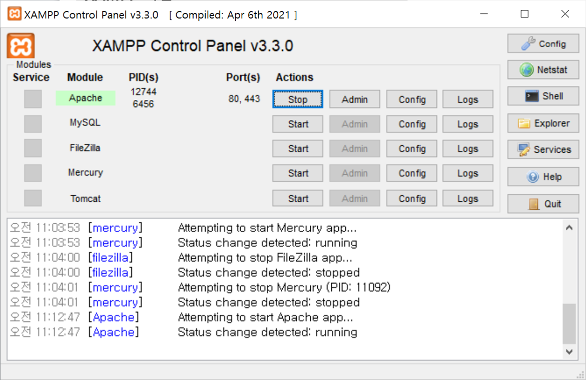The height and width of the screenshot is (380, 586).
Task: Select the Tomcat module label
Action: click(86, 198)
